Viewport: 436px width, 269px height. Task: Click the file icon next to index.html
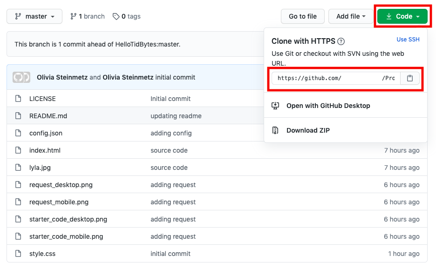(x=18, y=150)
